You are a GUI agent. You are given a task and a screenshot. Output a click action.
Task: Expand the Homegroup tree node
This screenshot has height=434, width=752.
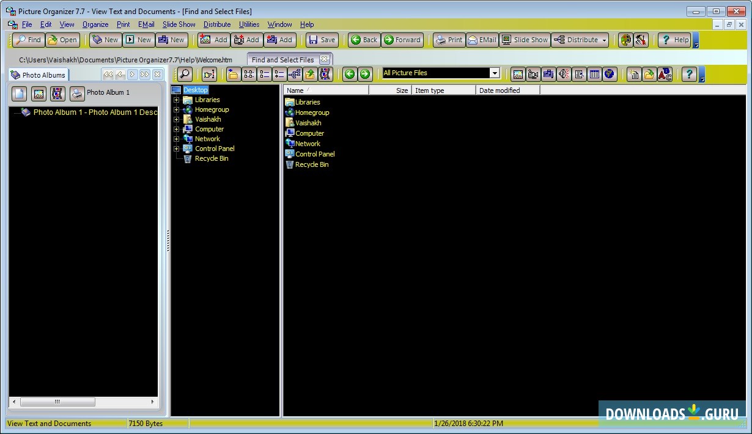point(177,109)
